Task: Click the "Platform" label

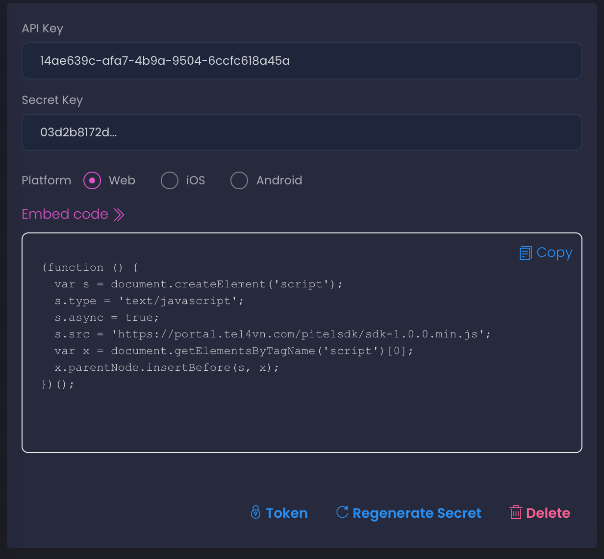Action: tap(47, 180)
